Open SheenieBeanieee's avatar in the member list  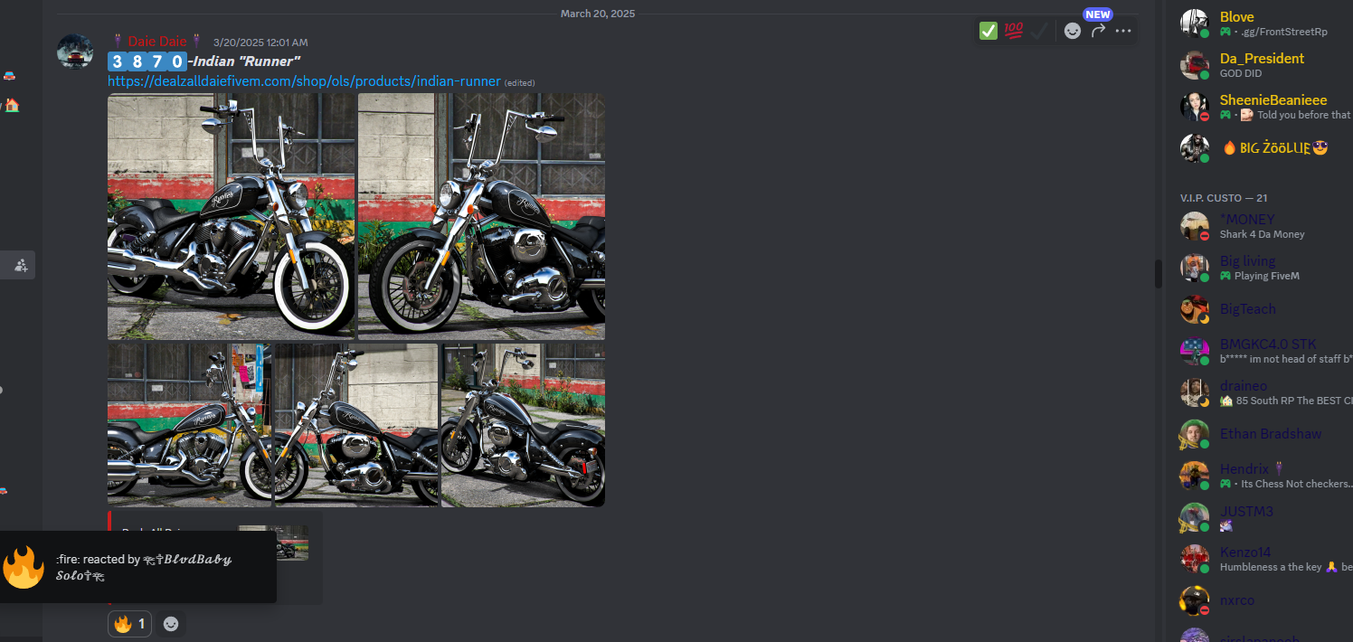point(1195,107)
